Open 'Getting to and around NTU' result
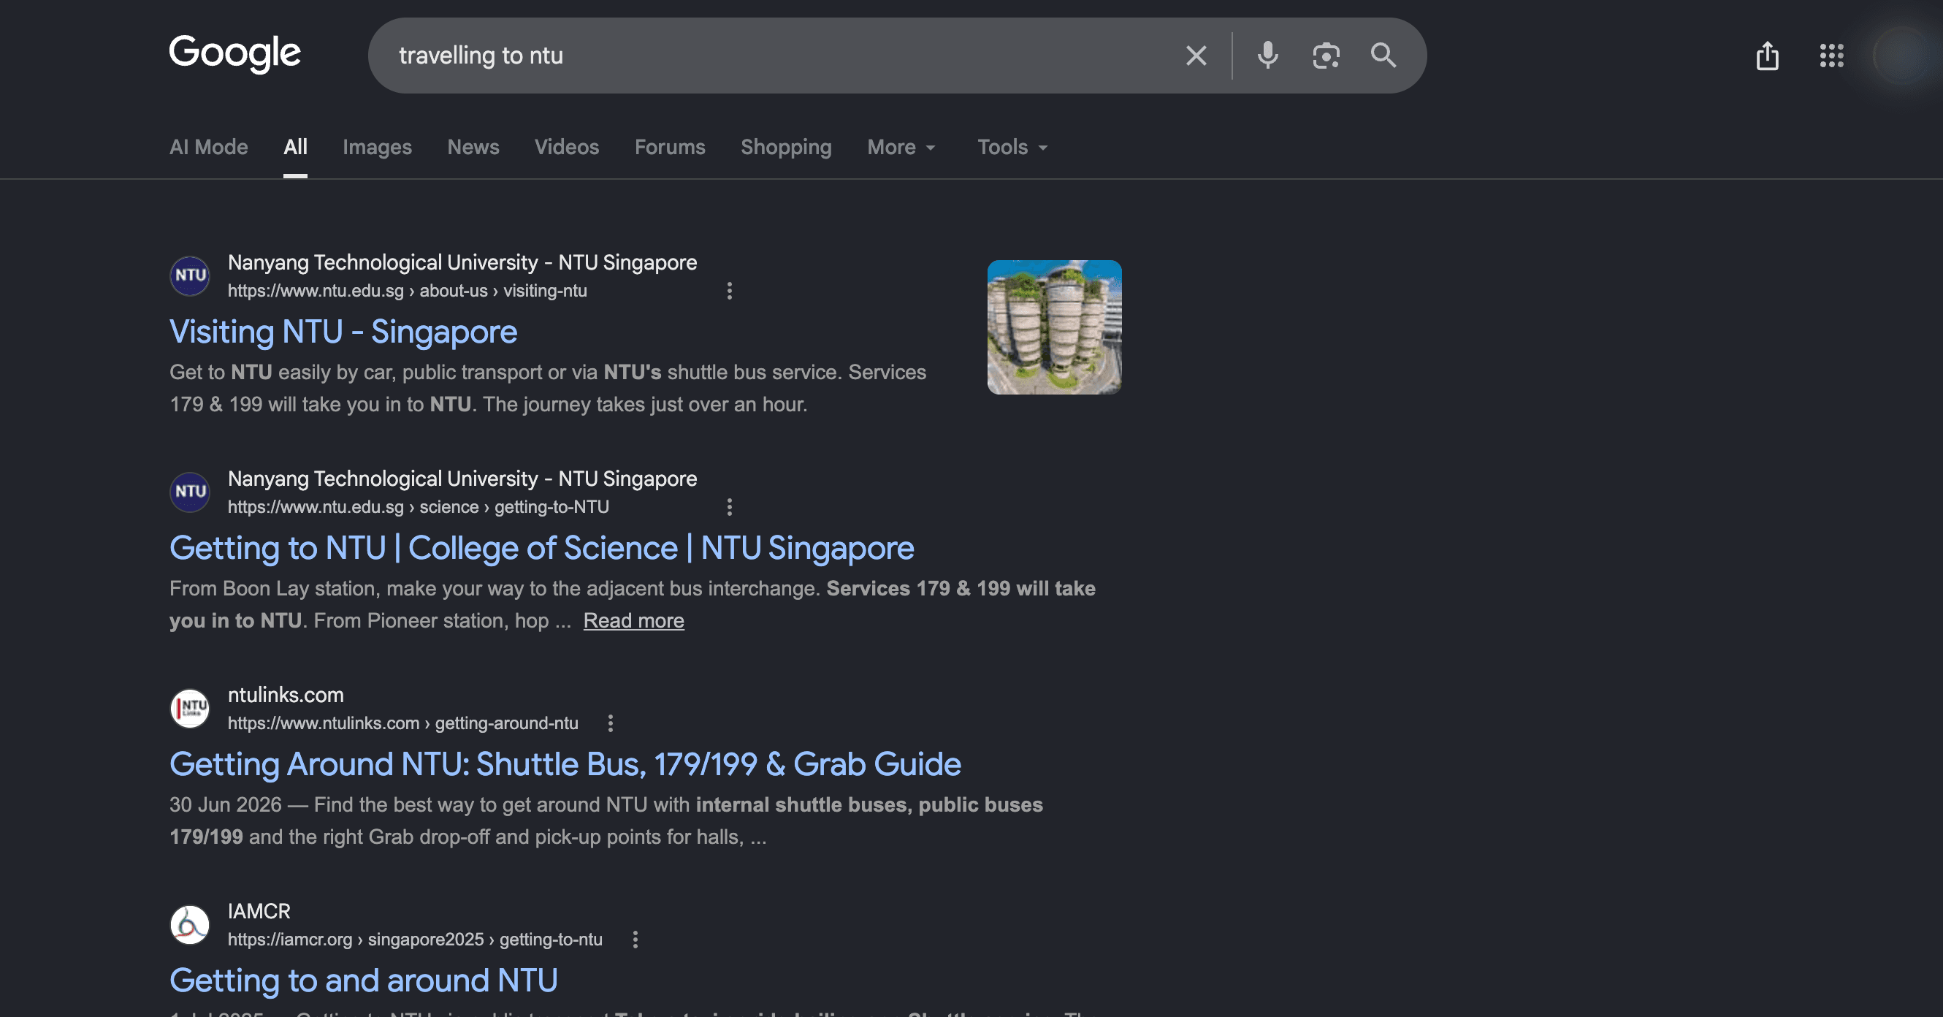Viewport: 1943px width, 1017px height. point(364,980)
